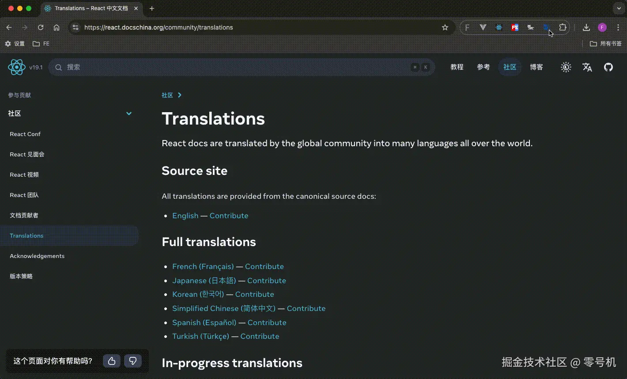This screenshot has width=627, height=379.
Task: Open the React Developer Tools extension
Action: click(x=499, y=27)
